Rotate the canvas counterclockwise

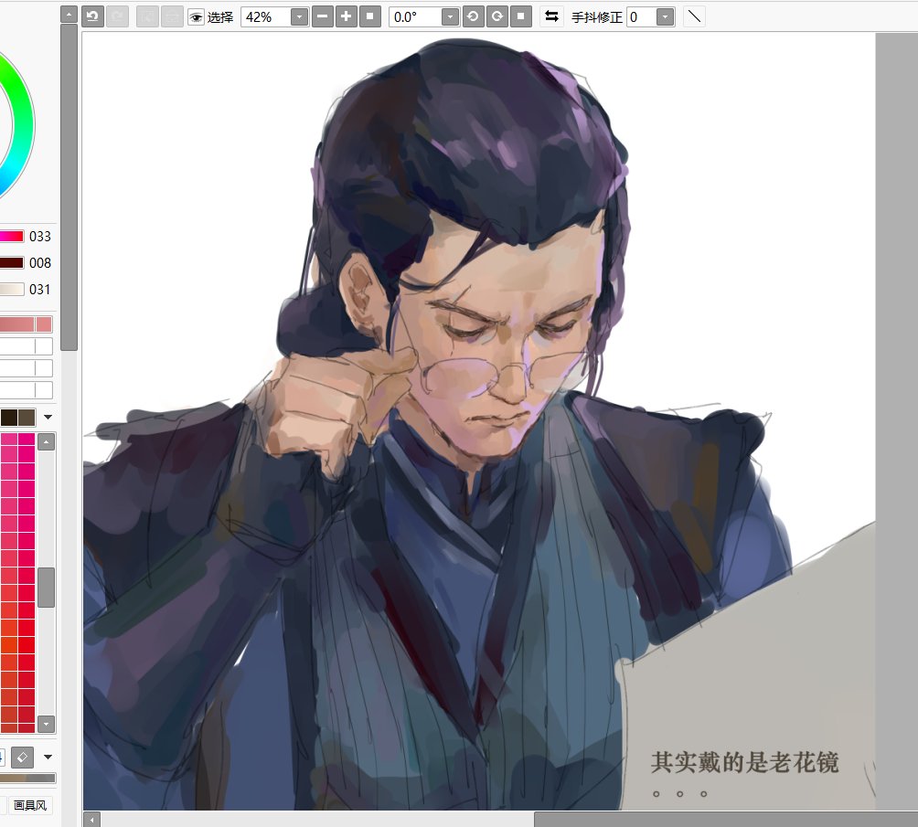pos(473,16)
